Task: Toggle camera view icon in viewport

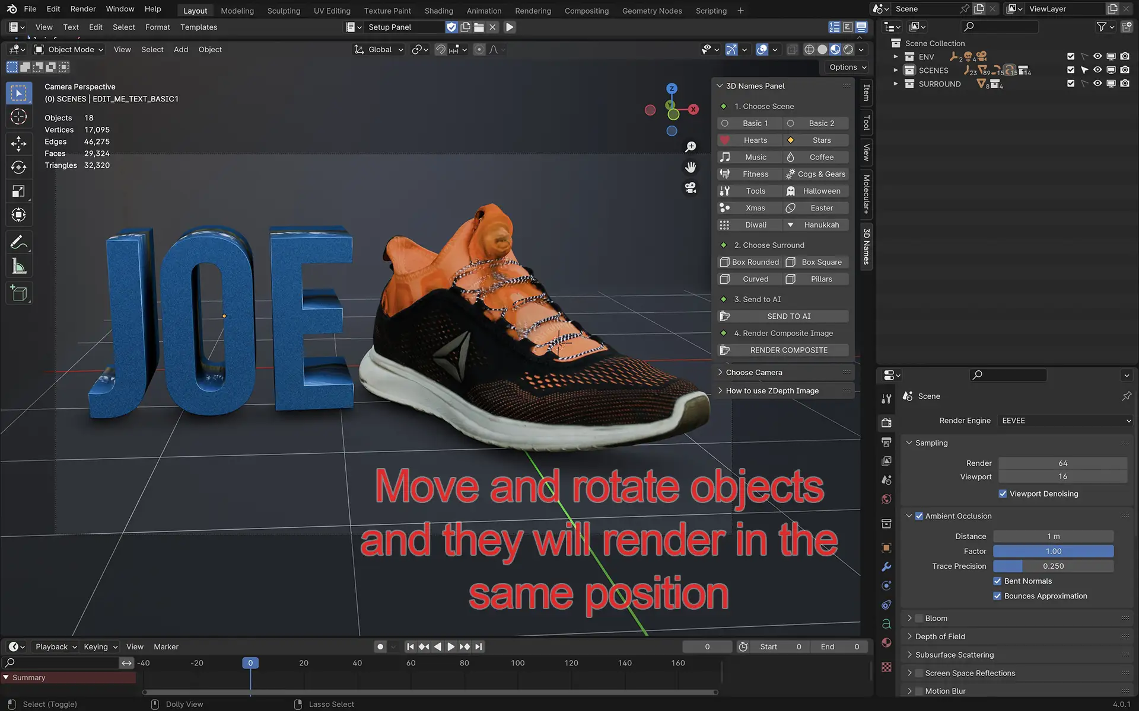Action: [x=691, y=188]
